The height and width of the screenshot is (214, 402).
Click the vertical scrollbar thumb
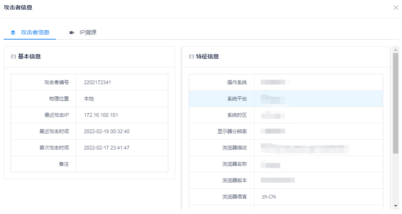[395, 102]
